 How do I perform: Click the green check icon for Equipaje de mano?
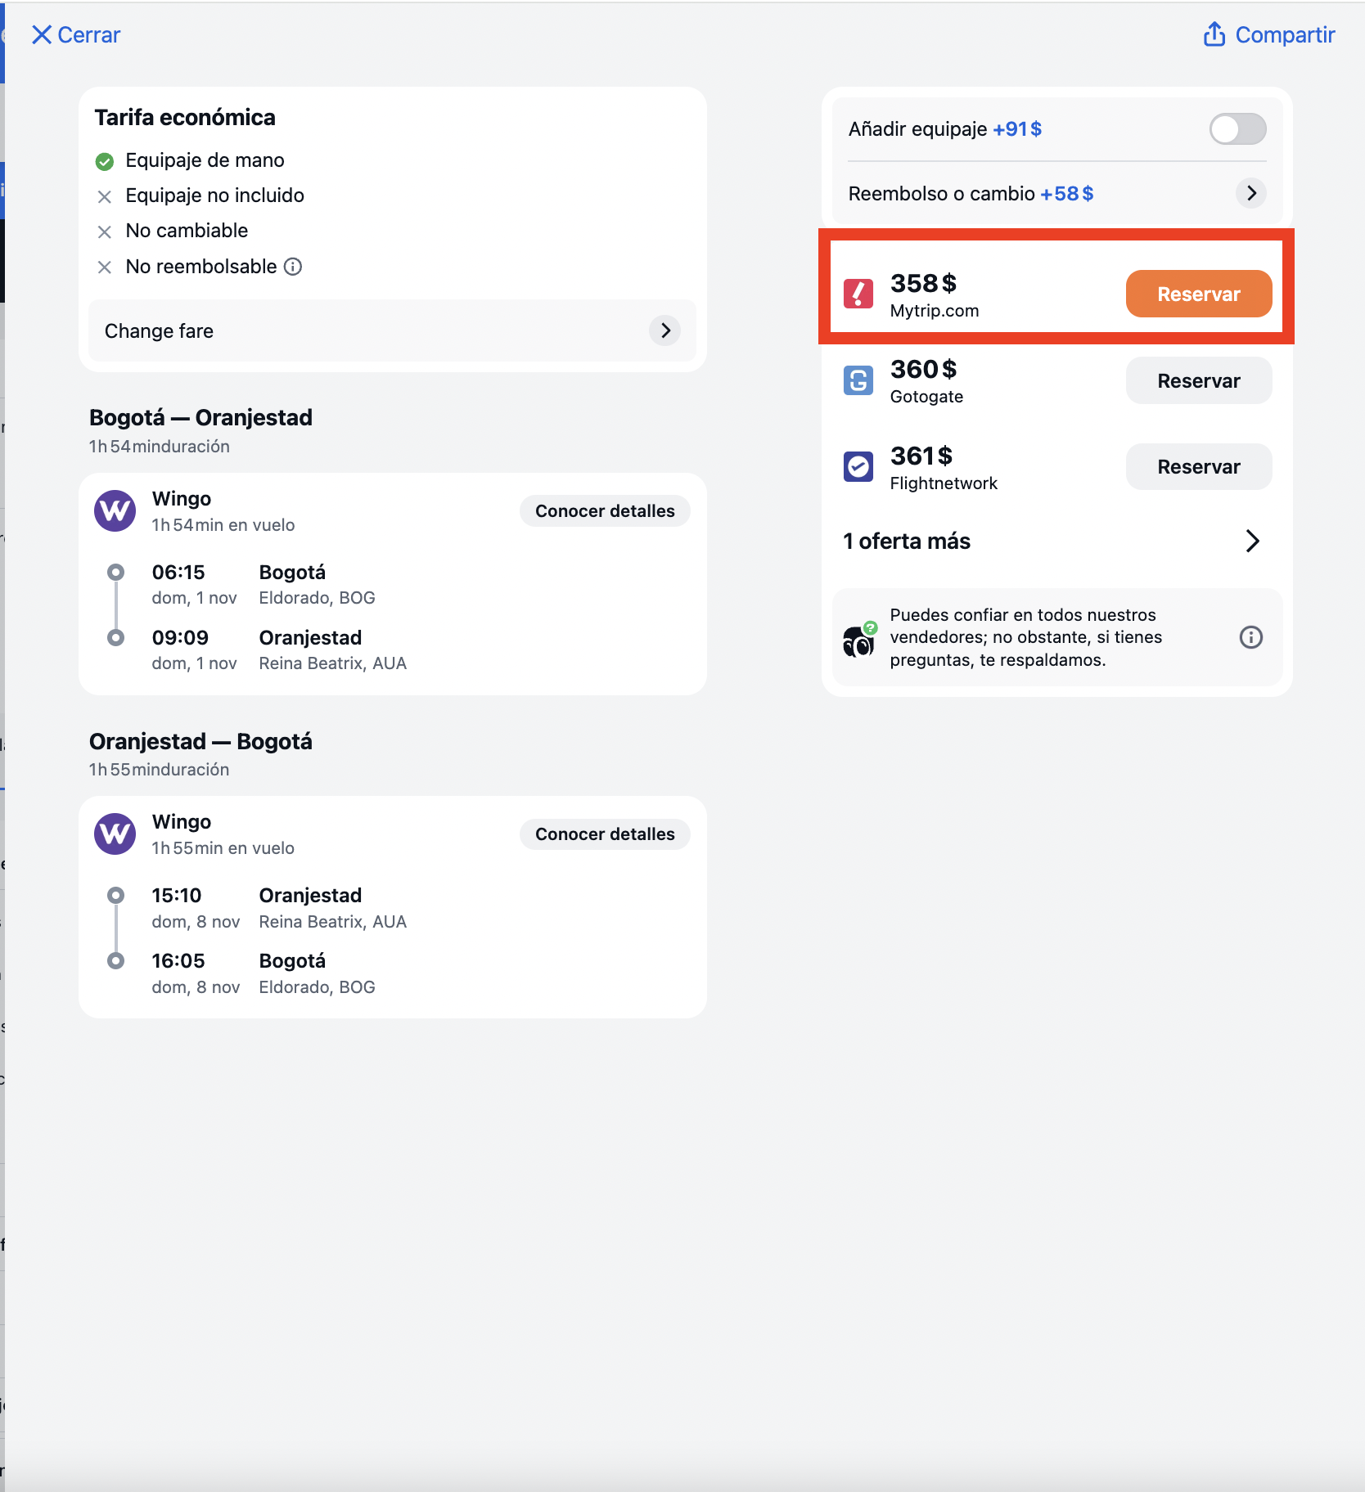[x=105, y=161]
